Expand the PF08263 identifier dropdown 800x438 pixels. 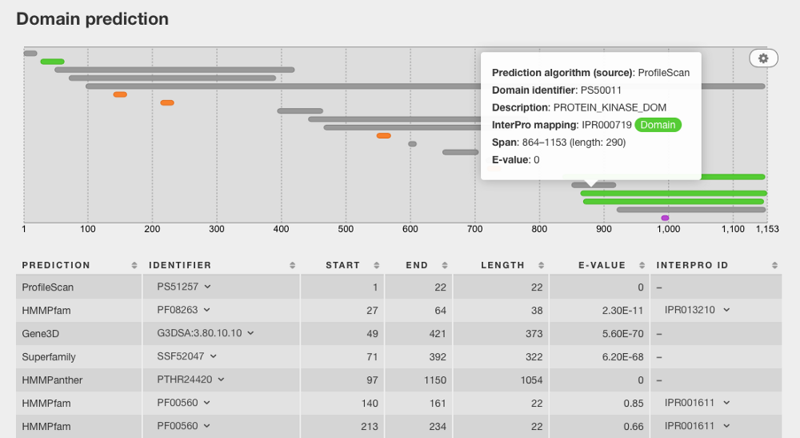(207, 310)
